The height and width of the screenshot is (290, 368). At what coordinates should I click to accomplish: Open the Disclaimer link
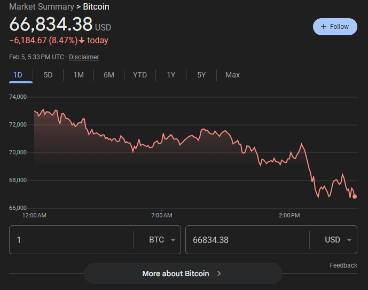pyautogui.click(x=84, y=57)
